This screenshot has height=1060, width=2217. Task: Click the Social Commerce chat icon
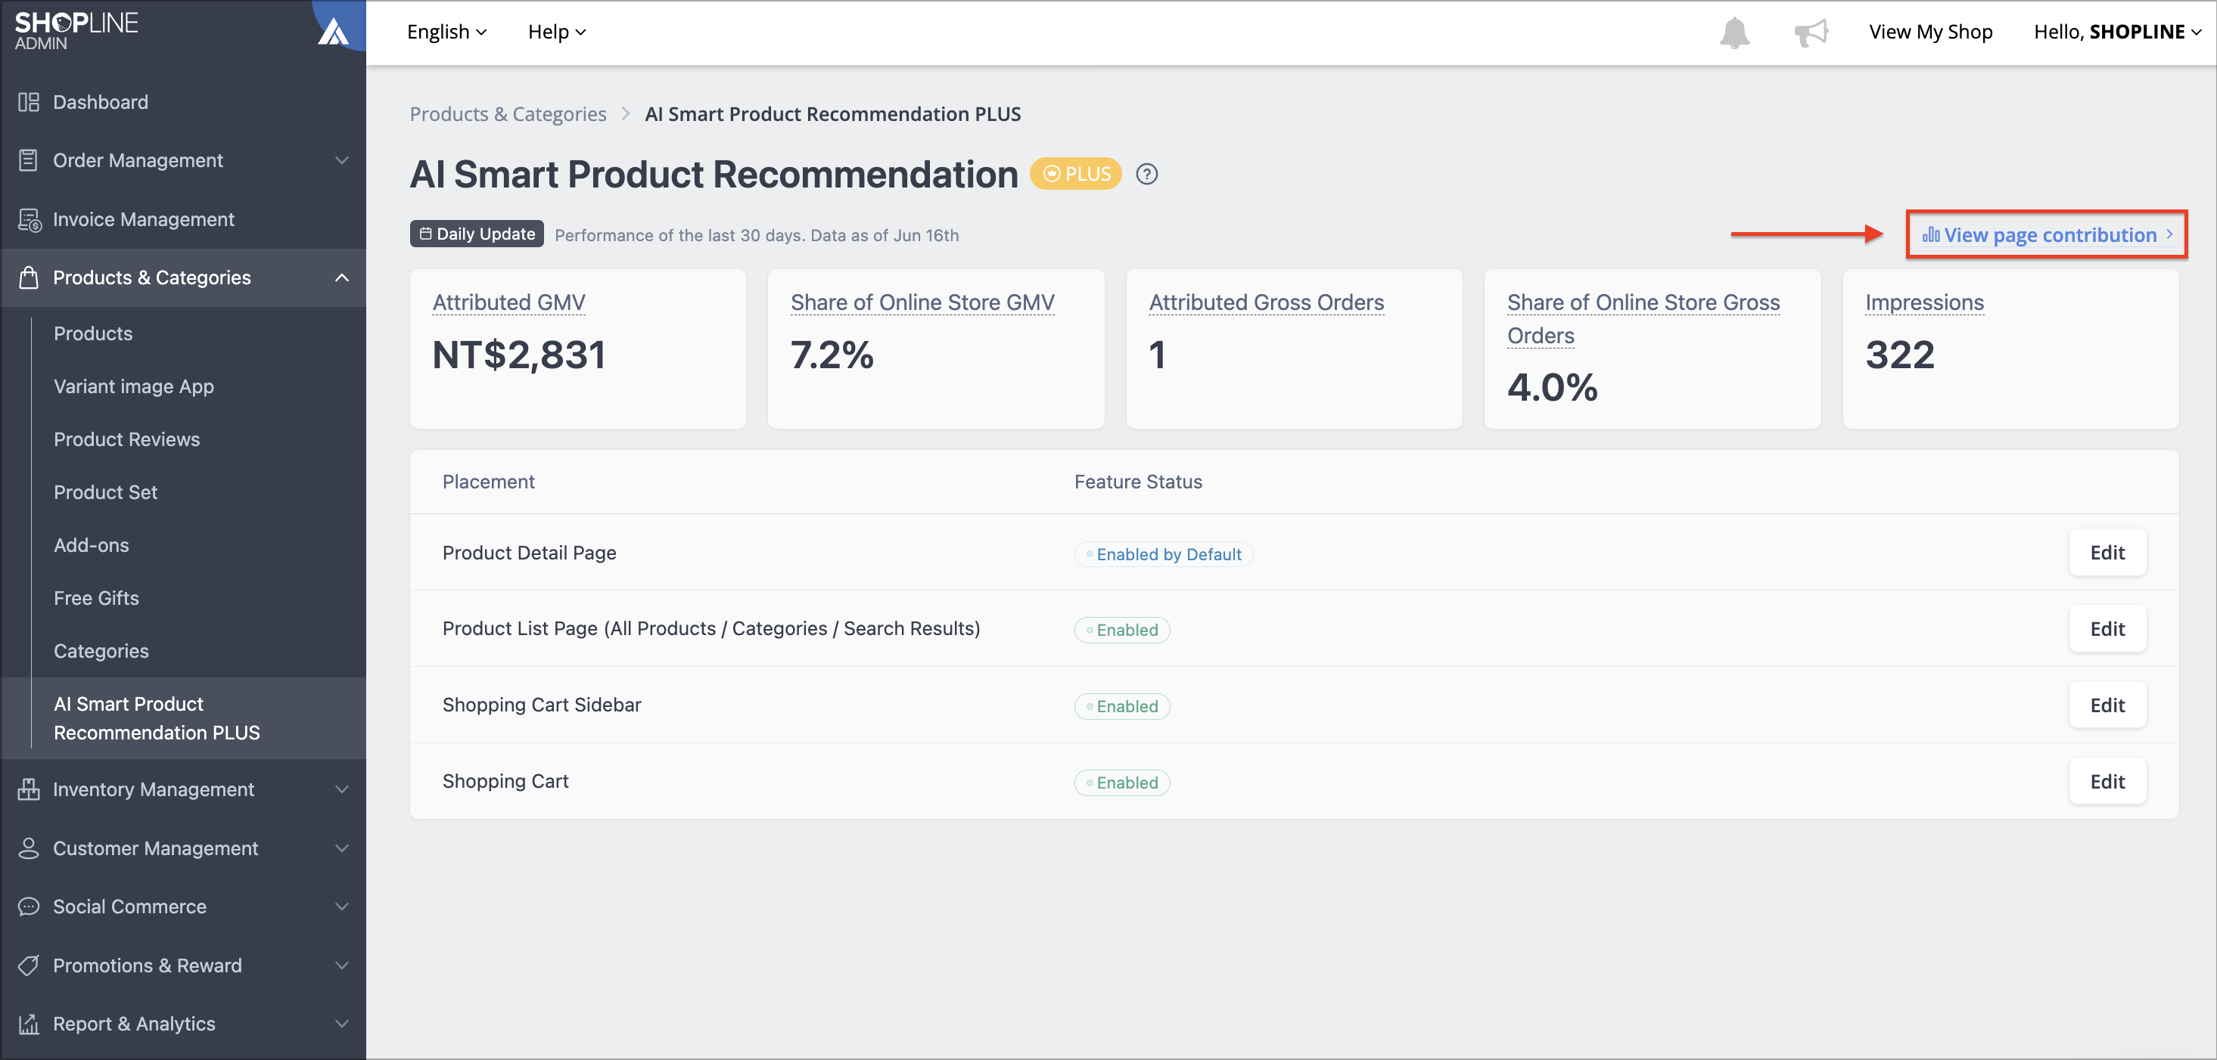click(x=29, y=907)
